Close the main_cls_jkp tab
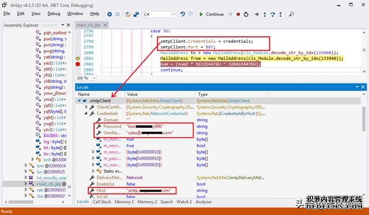This screenshot has width=369, height=215. click(106, 25)
